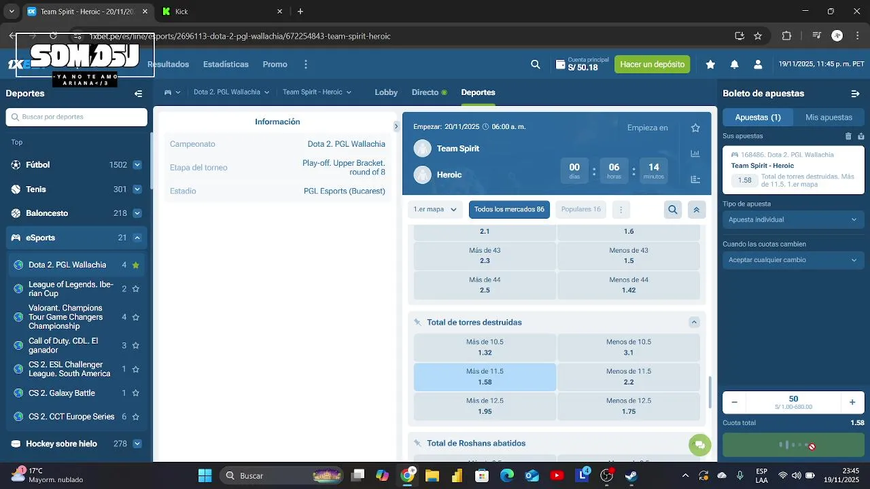870x489 pixels.
Task: Open favorites star icon in site header
Action: (710, 65)
